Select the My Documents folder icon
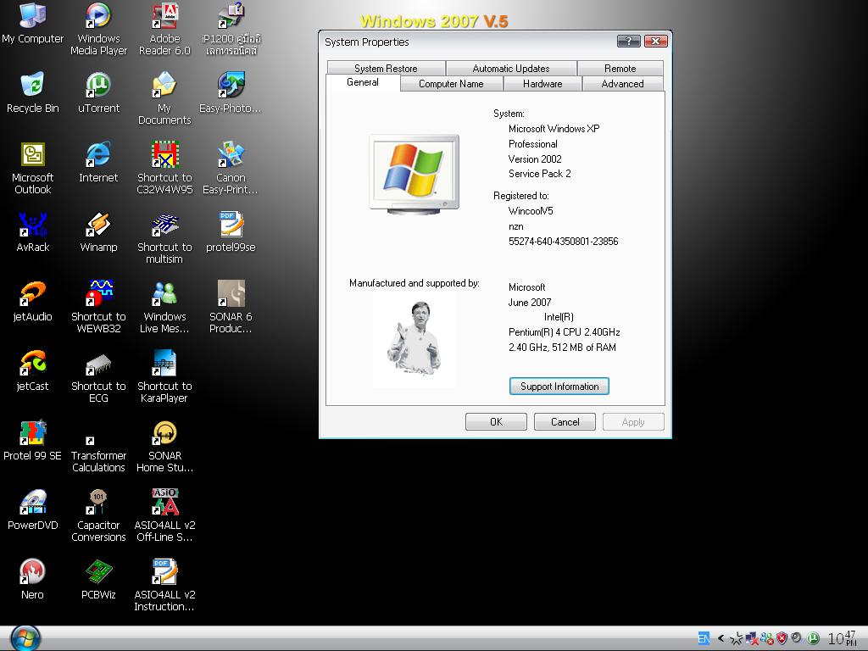 [x=164, y=98]
